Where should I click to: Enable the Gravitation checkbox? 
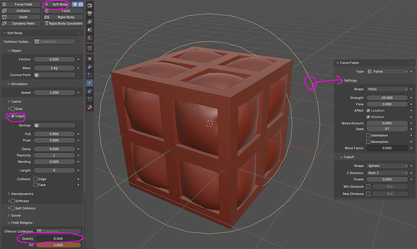[368, 136]
